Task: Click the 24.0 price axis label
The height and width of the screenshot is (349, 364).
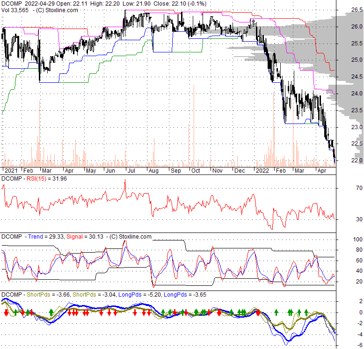Action: 357,94
